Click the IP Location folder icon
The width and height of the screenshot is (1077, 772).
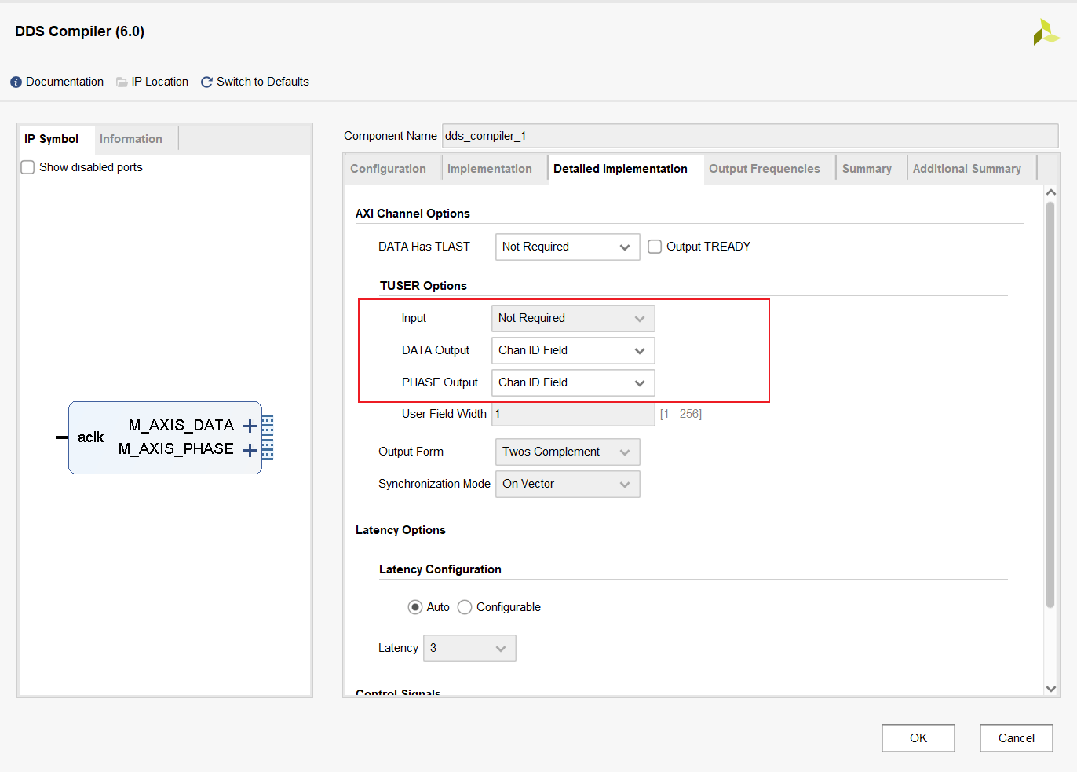tap(122, 82)
